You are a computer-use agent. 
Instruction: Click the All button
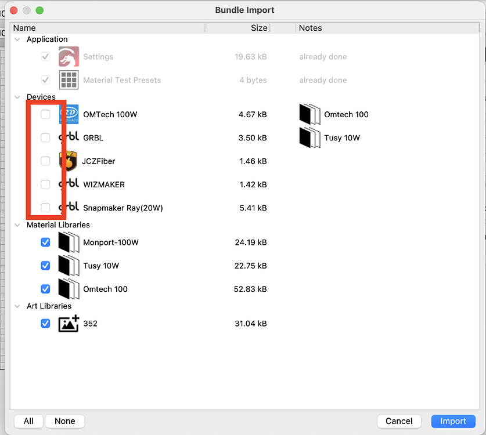click(28, 421)
